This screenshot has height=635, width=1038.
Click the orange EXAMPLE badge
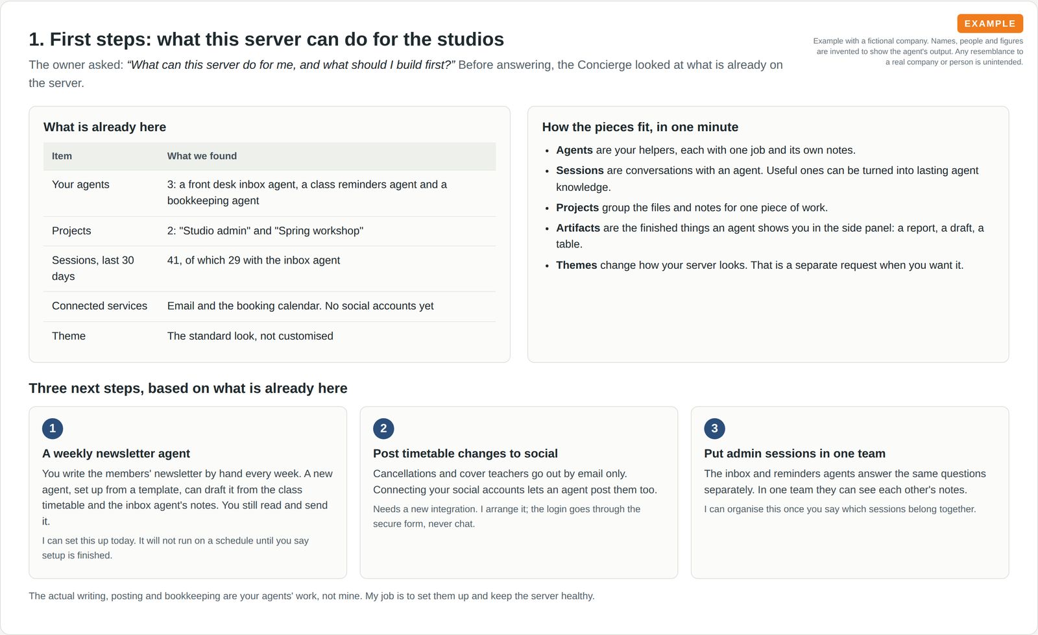(990, 23)
